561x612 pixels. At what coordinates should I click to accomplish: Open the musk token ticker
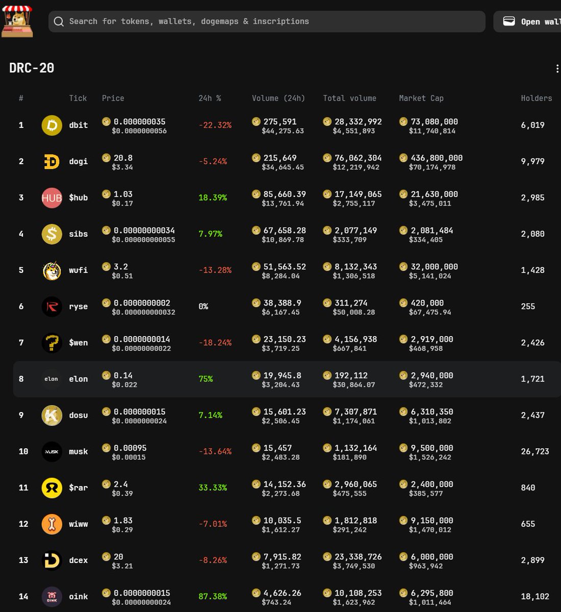[79, 451]
